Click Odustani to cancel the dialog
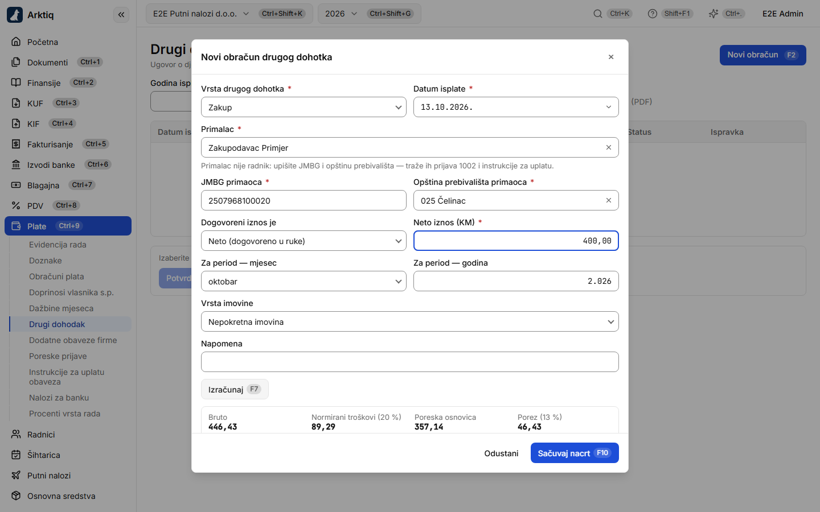Image resolution: width=820 pixels, height=512 pixels. (501, 453)
